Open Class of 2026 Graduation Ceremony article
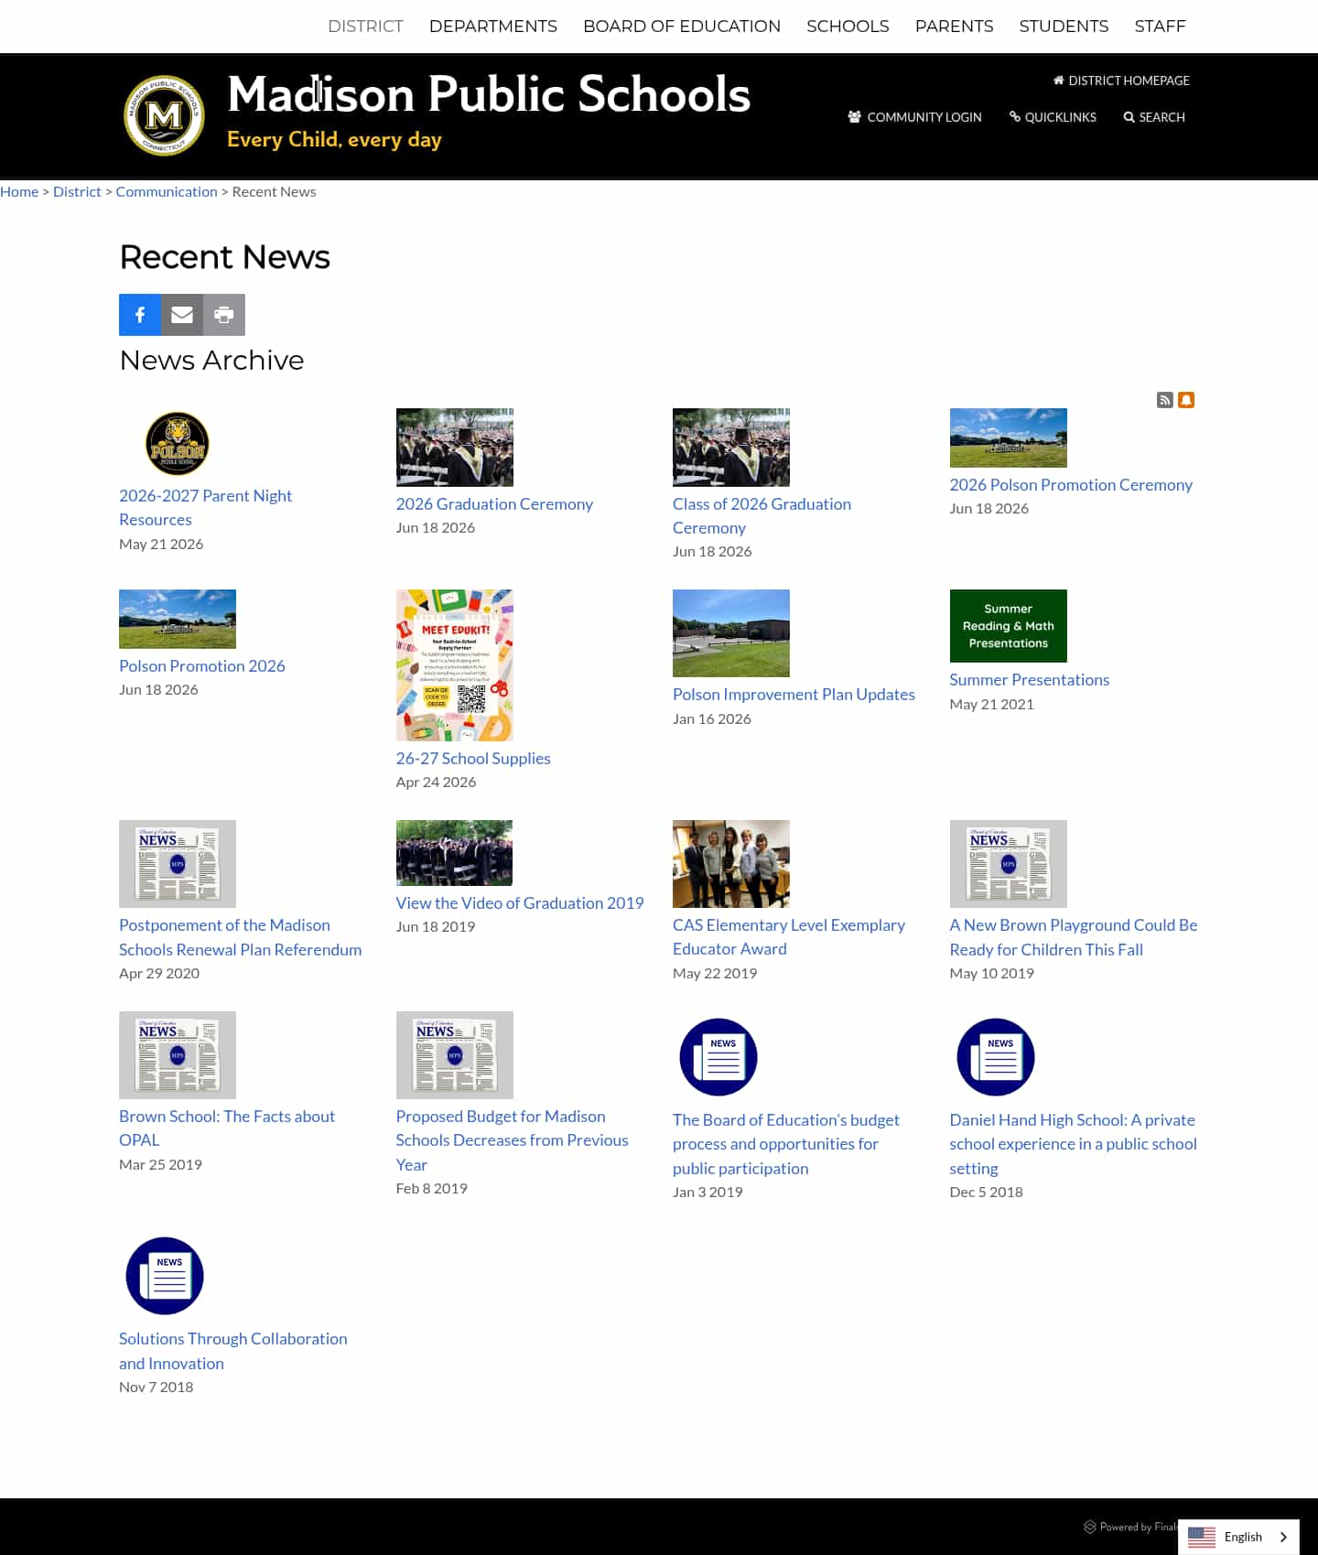Viewport: 1318px width, 1555px height. click(762, 515)
